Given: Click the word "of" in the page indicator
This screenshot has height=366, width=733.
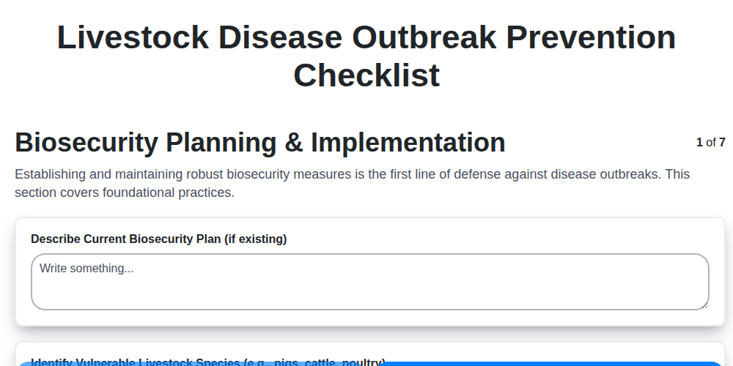Looking at the screenshot, I should (x=711, y=143).
